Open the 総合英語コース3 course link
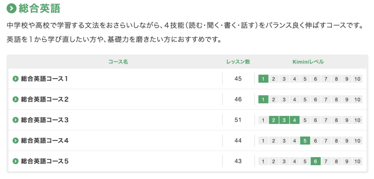The image size is (374, 179). (x=45, y=120)
